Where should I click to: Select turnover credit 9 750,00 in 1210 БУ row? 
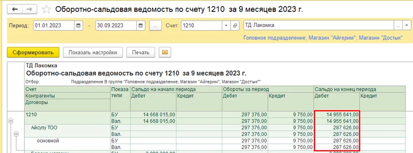pos(291,115)
